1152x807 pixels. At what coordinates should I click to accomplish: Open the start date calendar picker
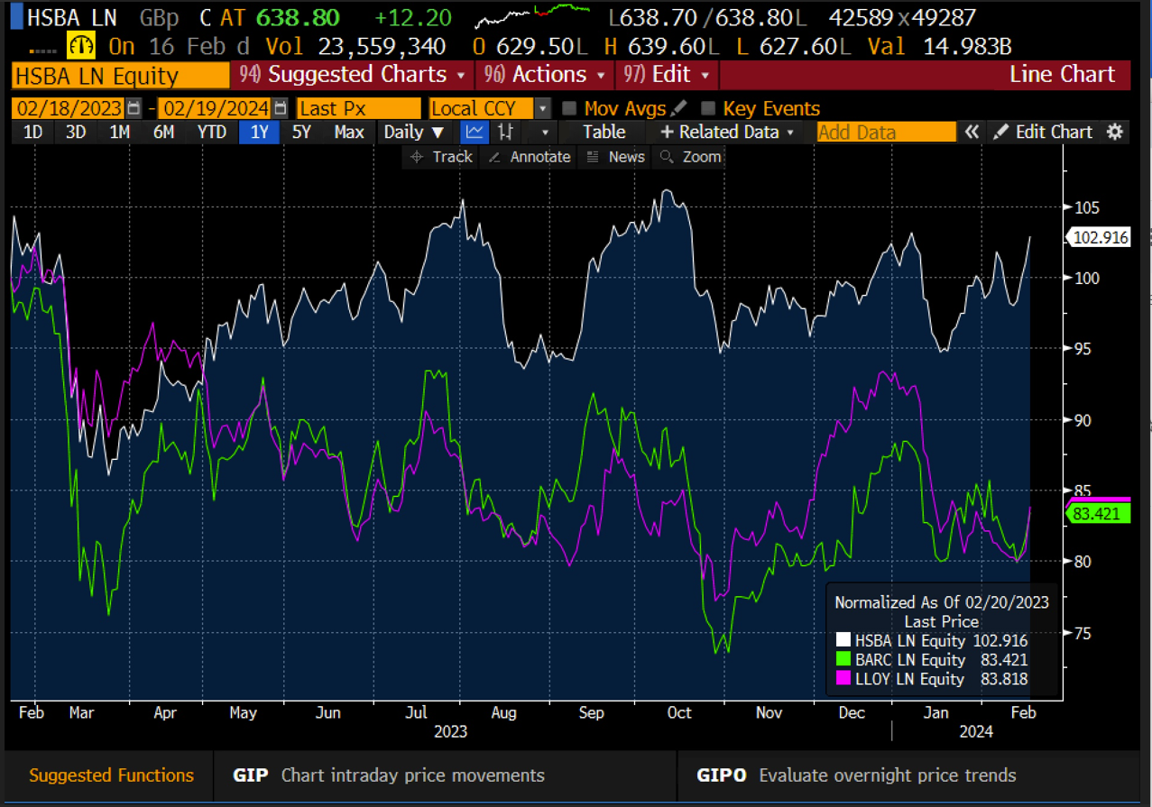[134, 109]
